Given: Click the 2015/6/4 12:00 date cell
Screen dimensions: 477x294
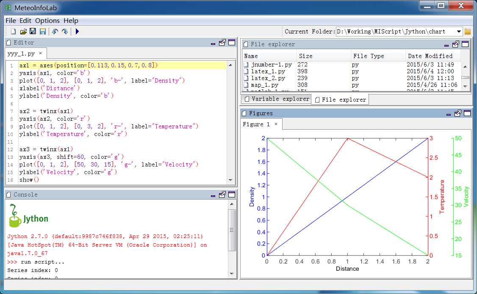Looking at the screenshot, I should coord(430,72).
